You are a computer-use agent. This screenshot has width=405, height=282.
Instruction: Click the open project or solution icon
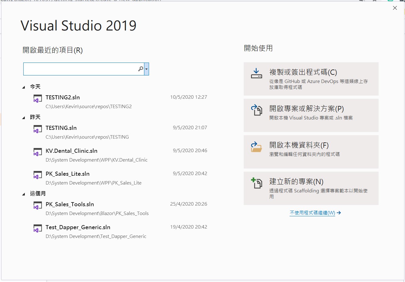[256, 110]
